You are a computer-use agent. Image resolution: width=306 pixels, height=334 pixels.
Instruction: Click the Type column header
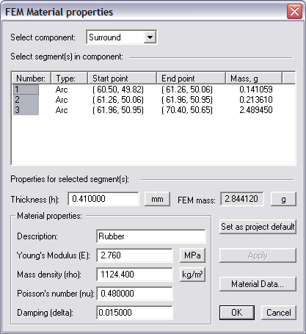(69, 79)
